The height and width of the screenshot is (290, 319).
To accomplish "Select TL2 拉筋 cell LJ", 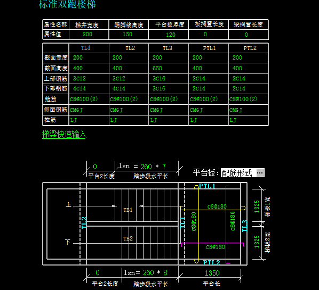I will 113,120.
